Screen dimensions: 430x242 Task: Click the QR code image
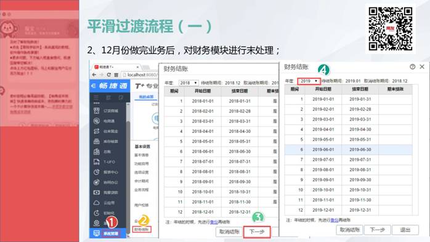click(390, 29)
